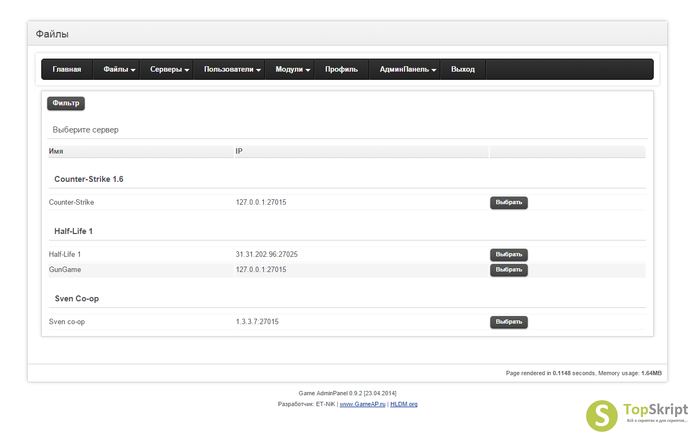Click Выбрать for GunGame server
This screenshot has height=436, width=695.
(x=509, y=270)
